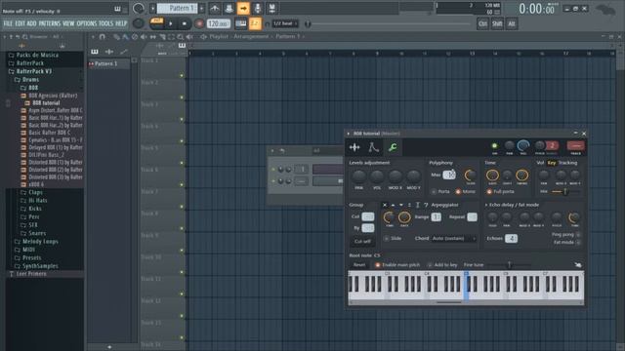Select the paint brush tool in playlist toolbar
625x351 pixels.
(125, 37)
